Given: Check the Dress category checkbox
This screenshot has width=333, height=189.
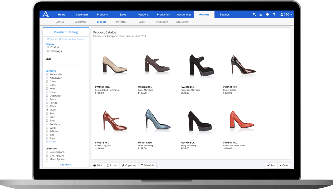Looking at the screenshot, I should point(47,81).
